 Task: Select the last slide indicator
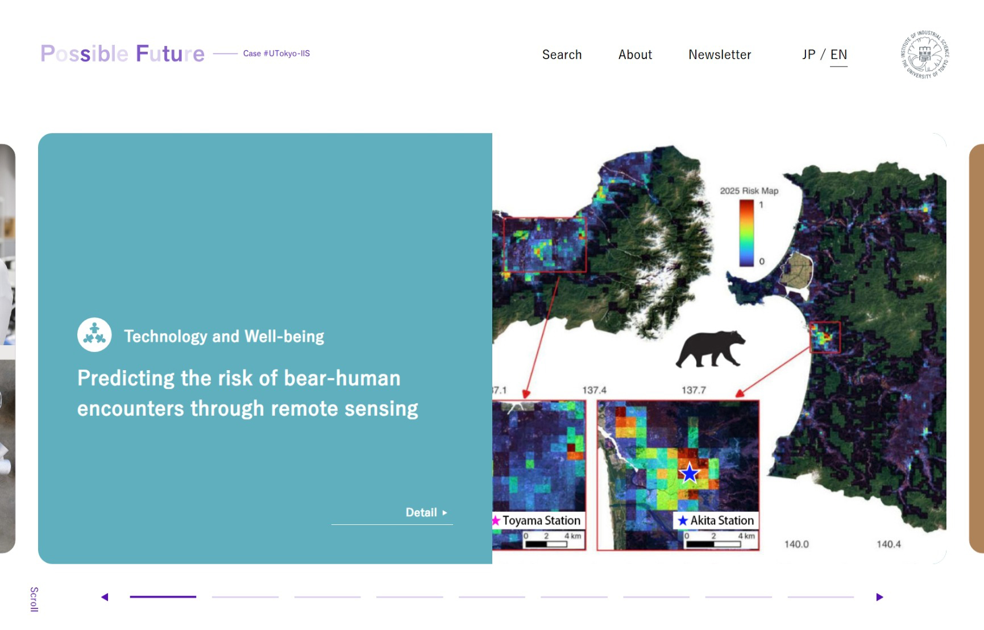coord(820,597)
